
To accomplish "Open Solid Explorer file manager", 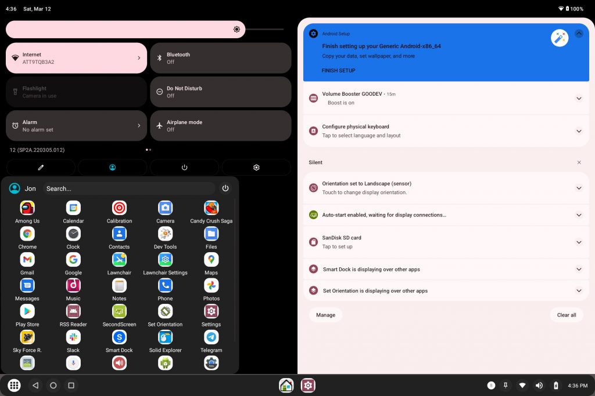I will click(x=165, y=337).
